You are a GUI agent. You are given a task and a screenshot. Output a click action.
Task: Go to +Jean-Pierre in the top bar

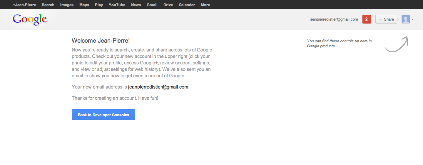24,5
